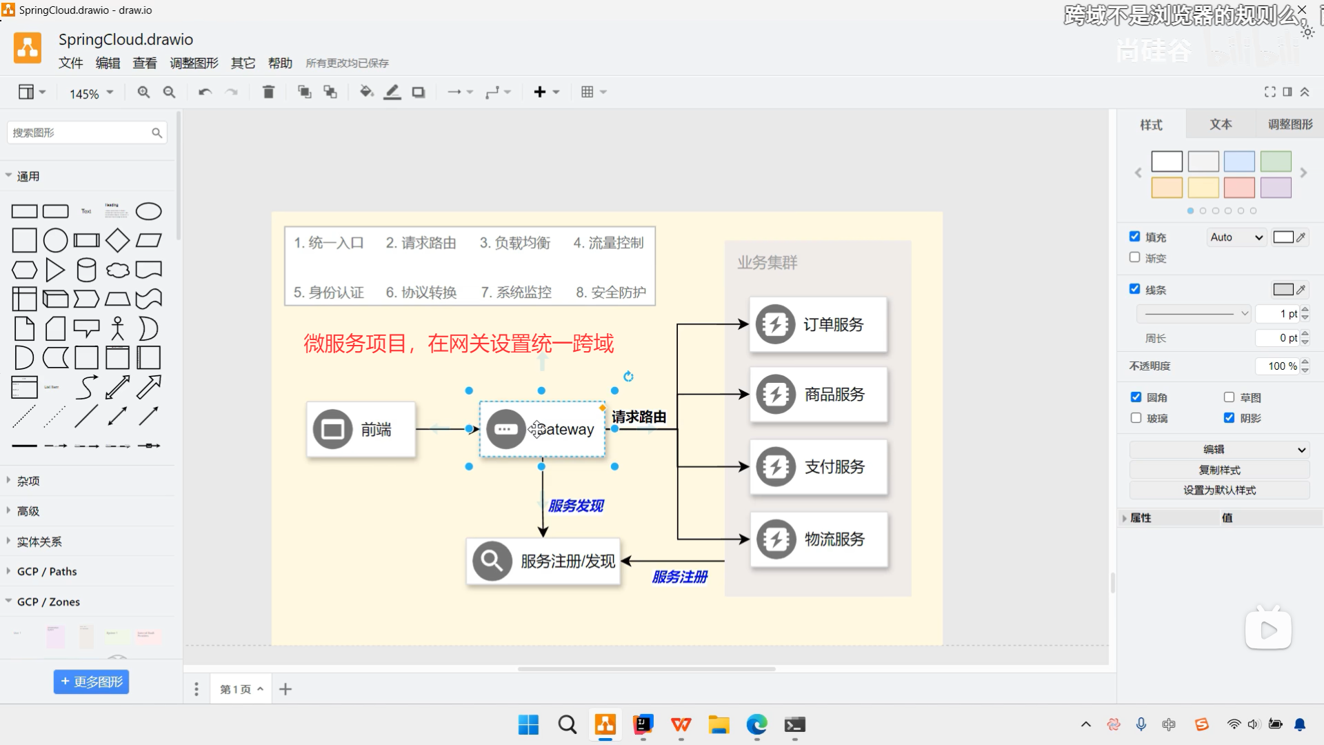Expand the 杂项 shape category
Screen dimensions: 1324x745
pos(28,481)
